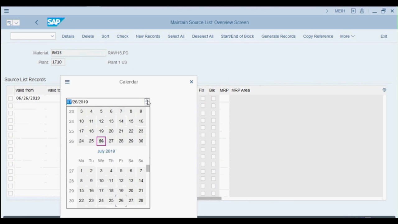Click the Fix column header
The image size is (398, 224).
pos(201,90)
